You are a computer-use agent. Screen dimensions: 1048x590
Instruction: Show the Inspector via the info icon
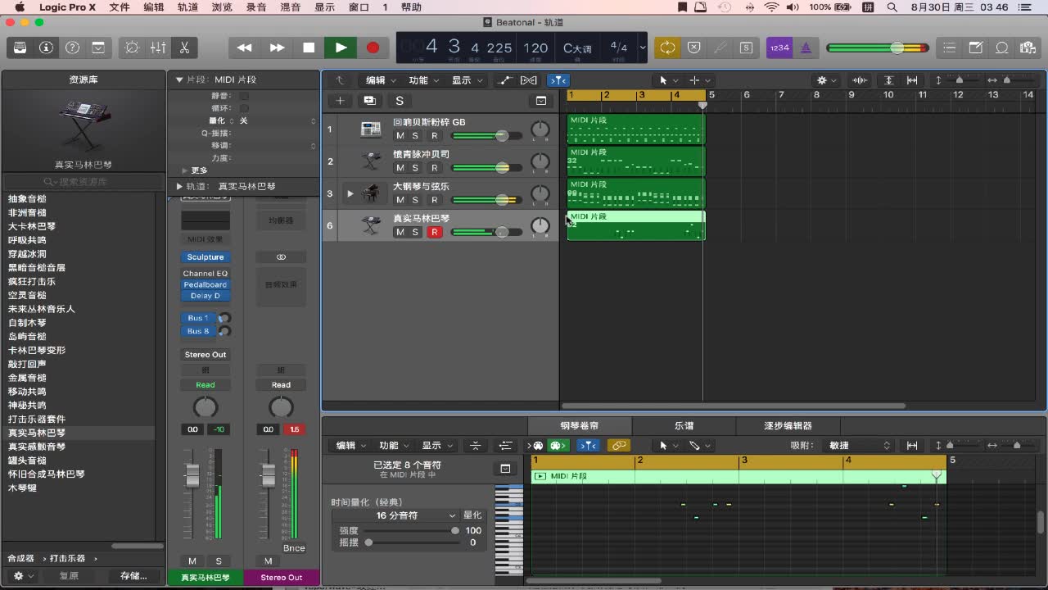(x=46, y=48)
